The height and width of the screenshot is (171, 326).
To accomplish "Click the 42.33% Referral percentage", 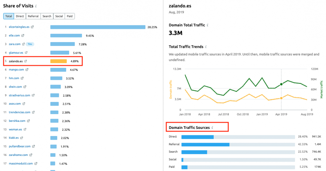I will tap(303, 144).
